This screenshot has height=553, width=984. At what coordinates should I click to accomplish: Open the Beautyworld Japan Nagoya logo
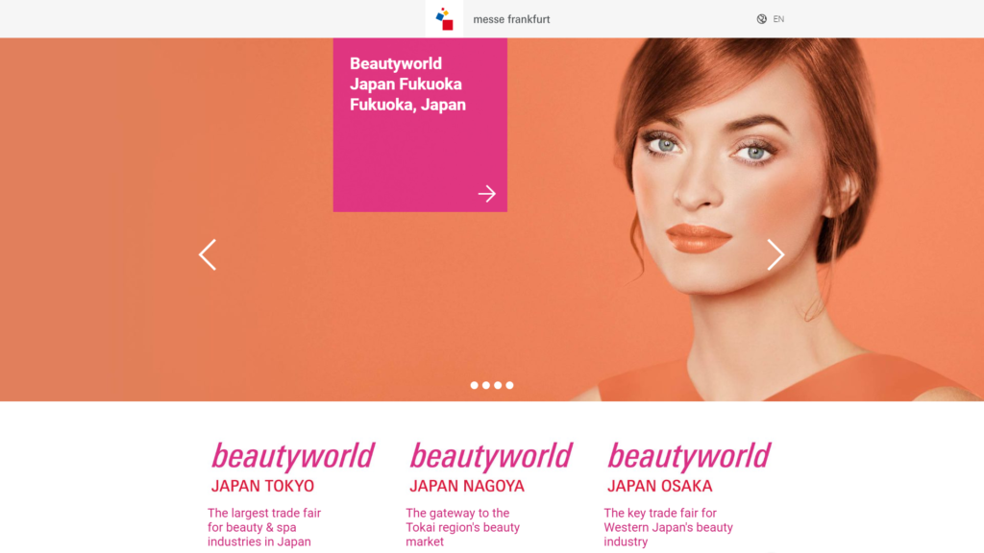tap(491, 468)
